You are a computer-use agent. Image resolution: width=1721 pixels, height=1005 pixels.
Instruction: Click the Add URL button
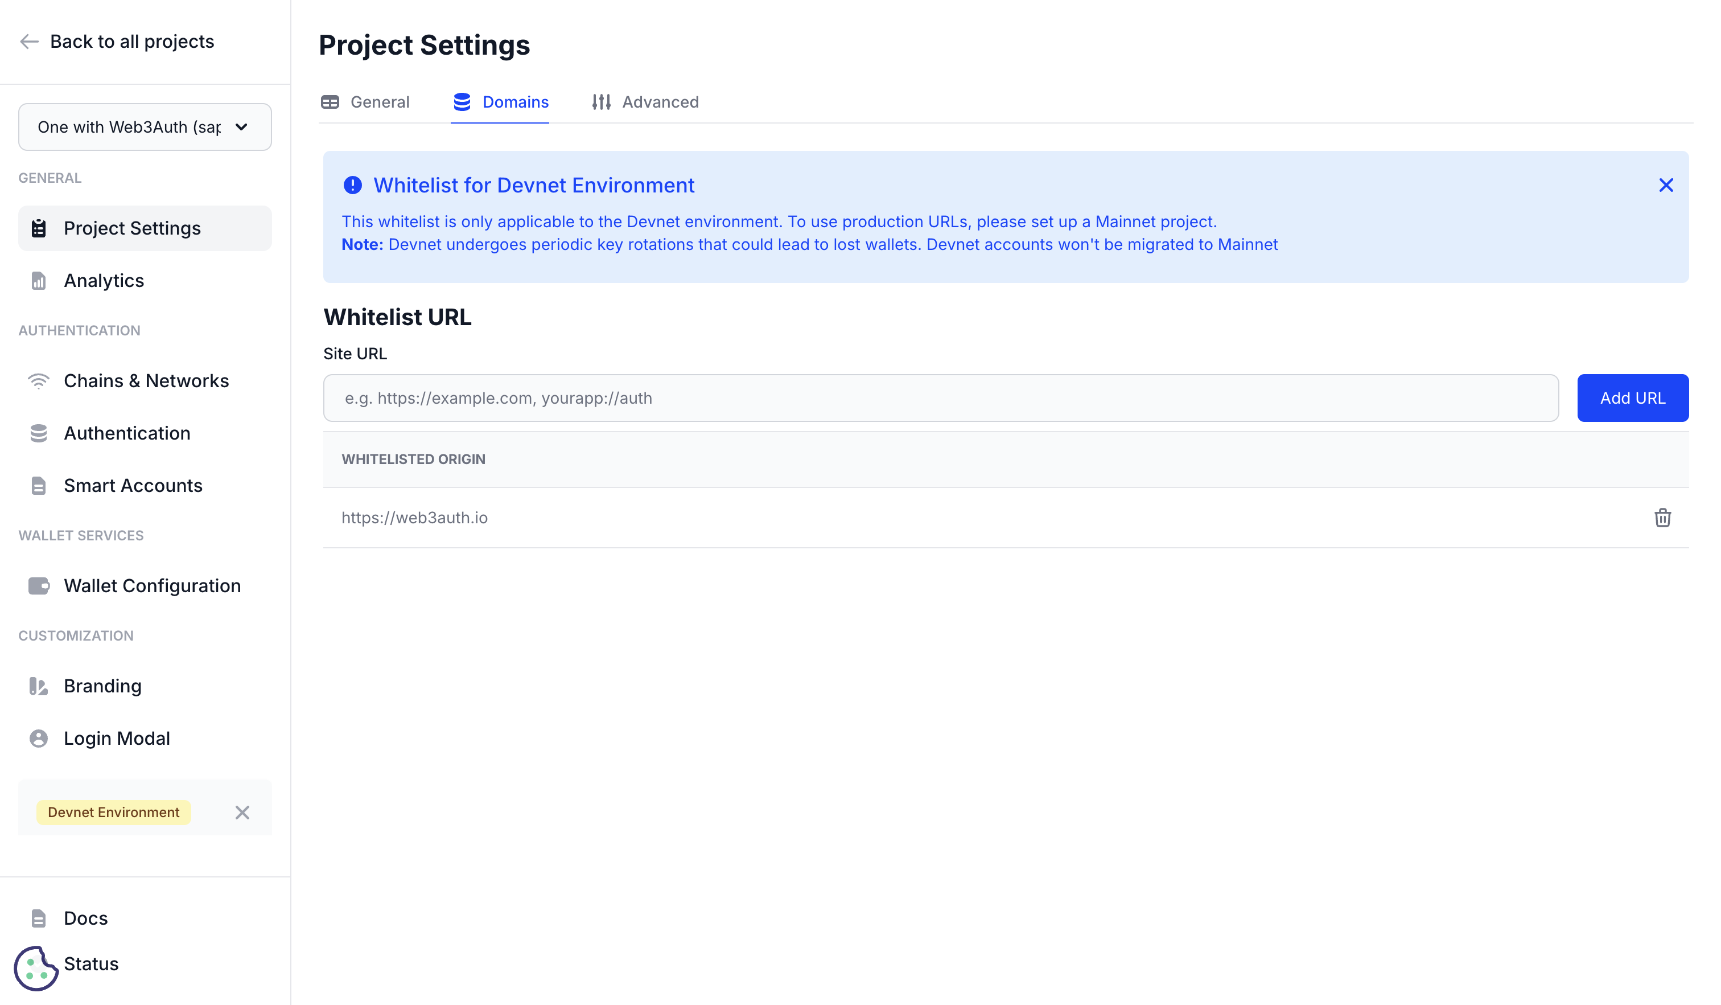pos(1633,397)
